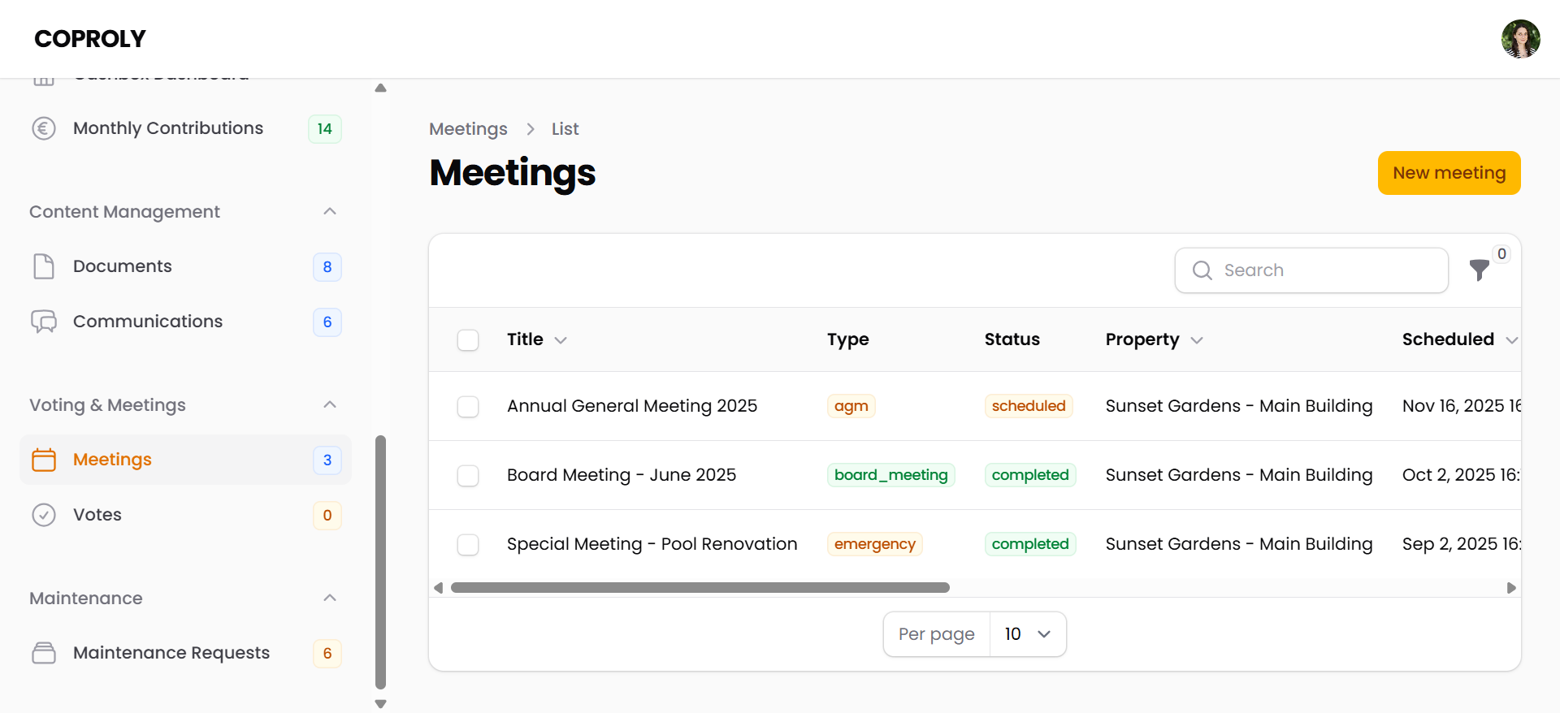The height and width of the screenshot is (713, 1560).
Task: Click the Documents file icon
Action: coord(45,266)
